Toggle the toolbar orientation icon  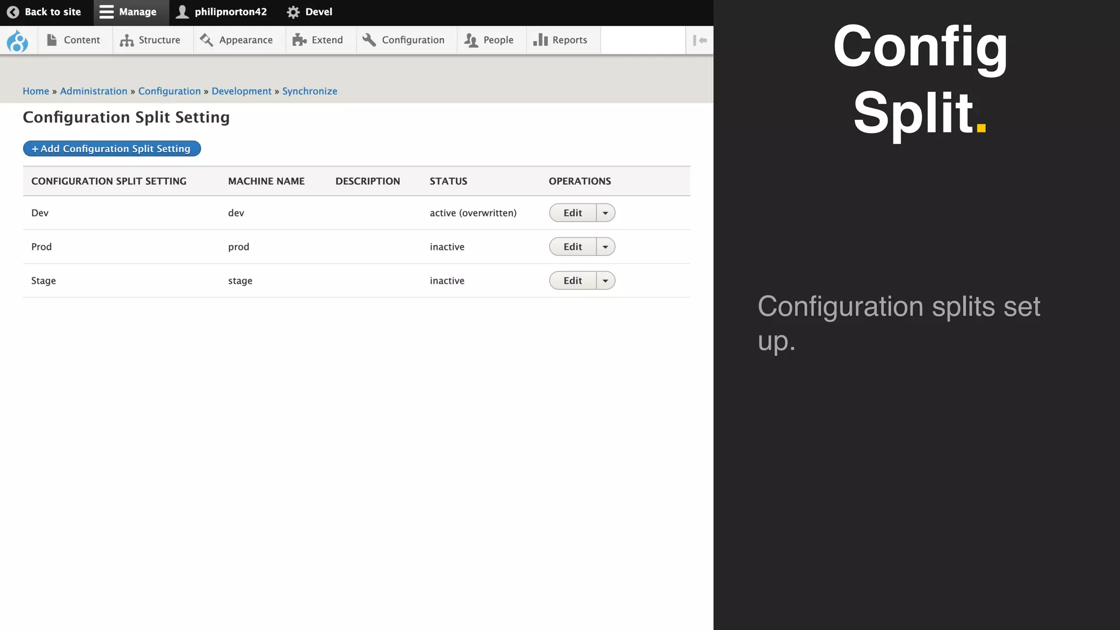pyautogui.click(x=700, y=40)
